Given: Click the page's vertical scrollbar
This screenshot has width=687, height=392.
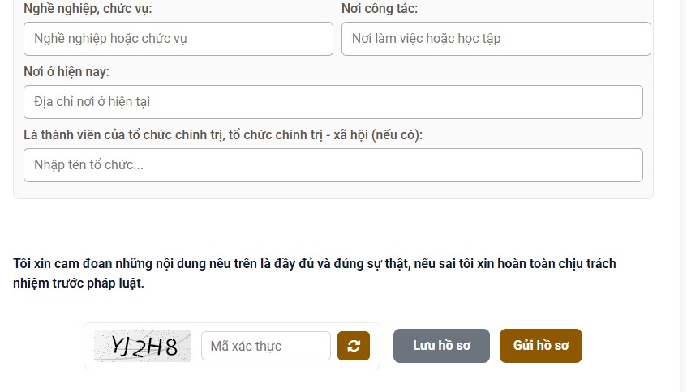Looking at the screenshot, I should pos(683,194).
